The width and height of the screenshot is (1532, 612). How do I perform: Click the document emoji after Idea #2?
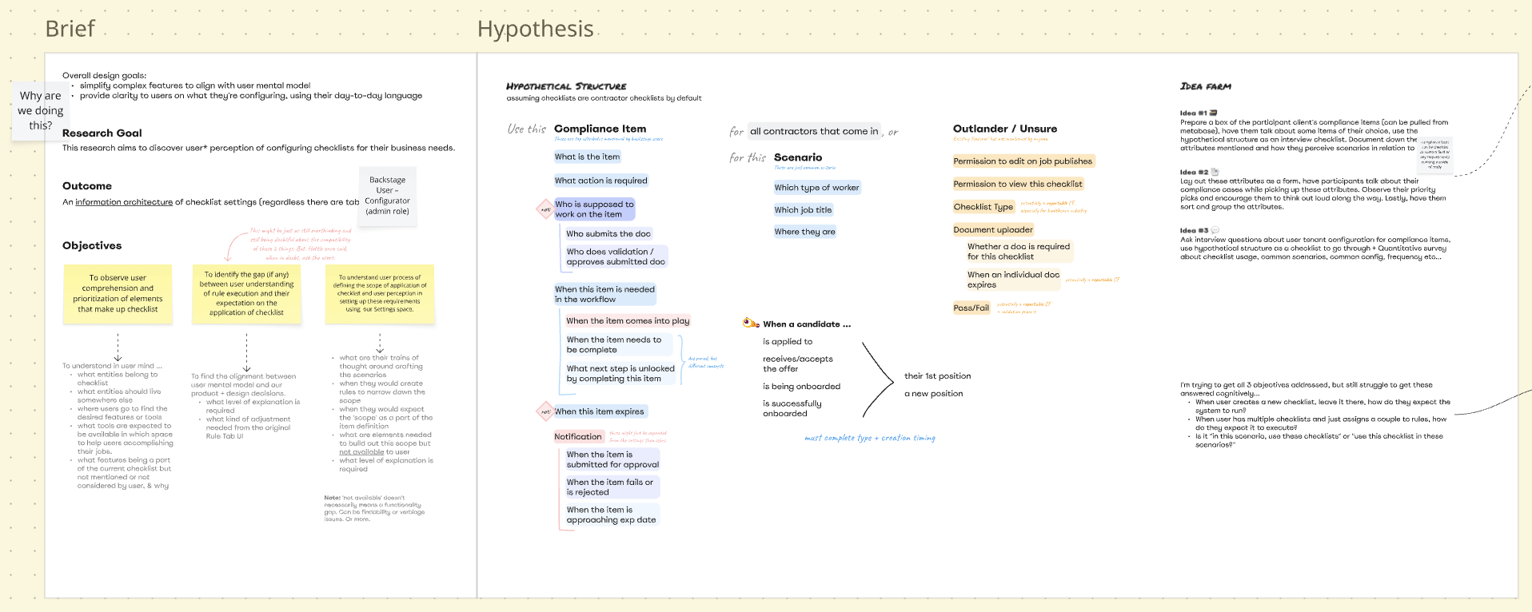click(x=1215, y=172)
